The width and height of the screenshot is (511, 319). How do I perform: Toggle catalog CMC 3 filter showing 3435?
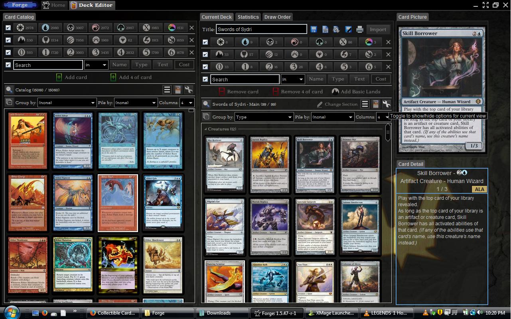(x=101, y=52)
